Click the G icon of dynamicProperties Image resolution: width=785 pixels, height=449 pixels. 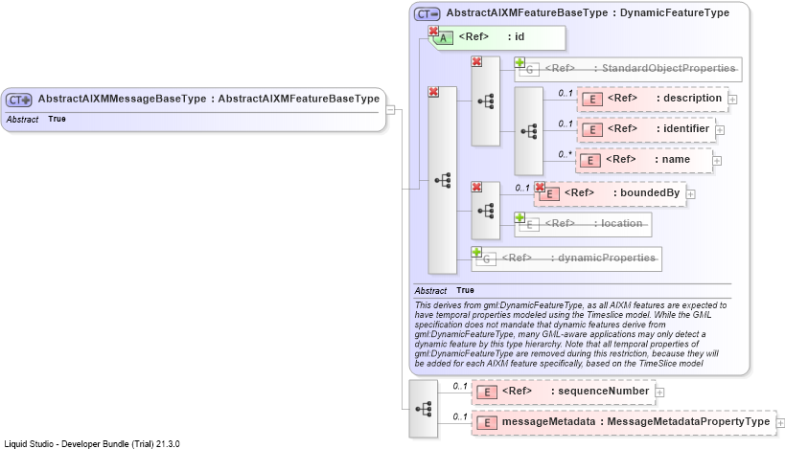(486, 259)
